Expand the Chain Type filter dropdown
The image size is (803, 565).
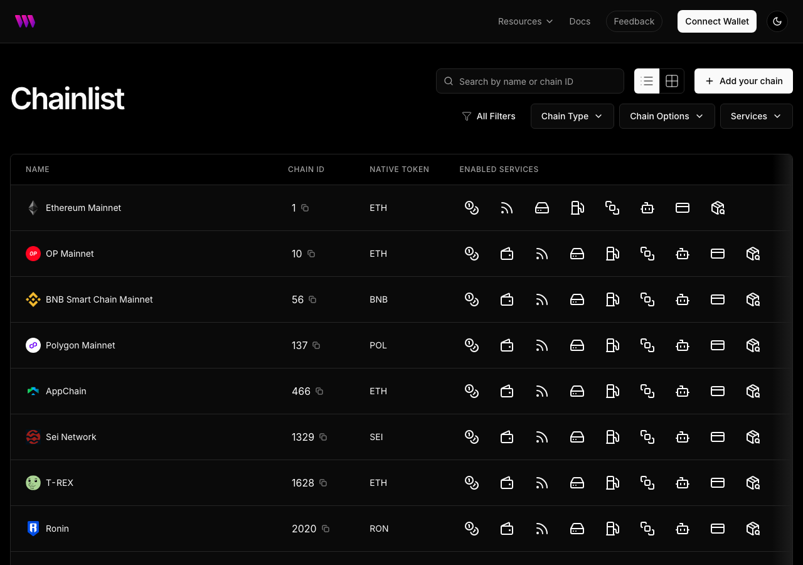572,116
